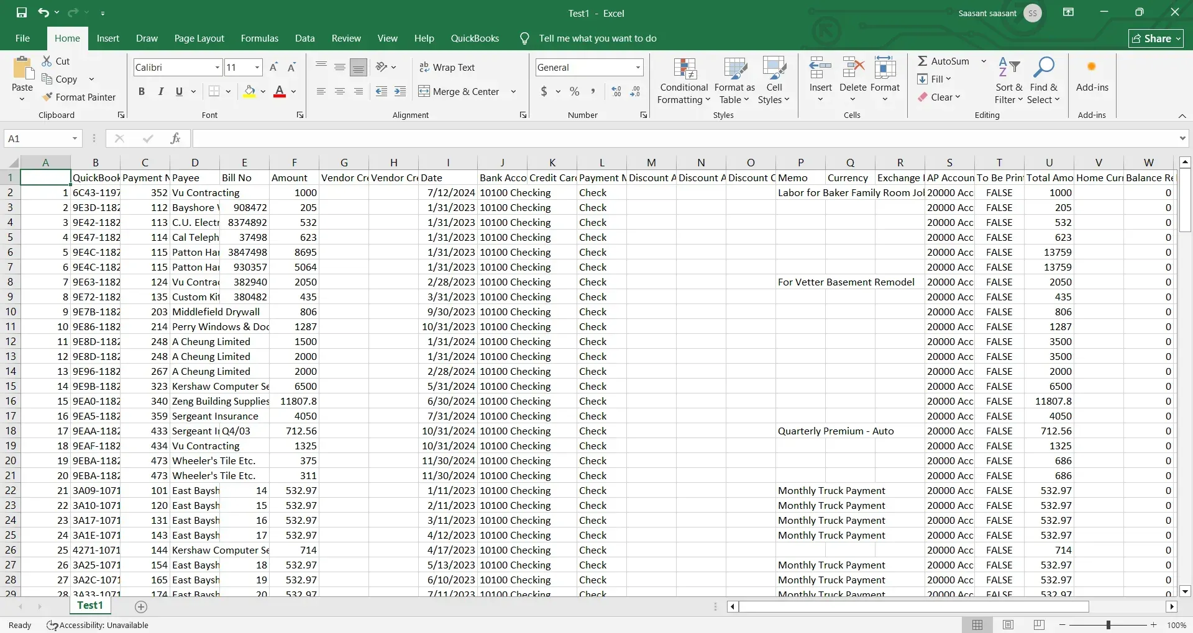This screenshot has height=633, width=1193.
Task: Expand Merge & Center dropdown arrow
Action: point(513,92)
